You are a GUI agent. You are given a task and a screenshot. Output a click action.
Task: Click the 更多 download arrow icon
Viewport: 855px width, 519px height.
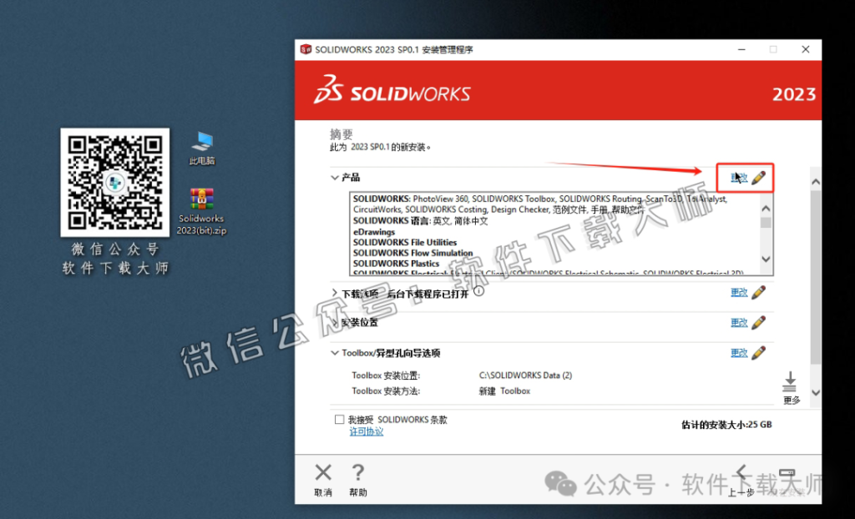click(x=790, y=384)
